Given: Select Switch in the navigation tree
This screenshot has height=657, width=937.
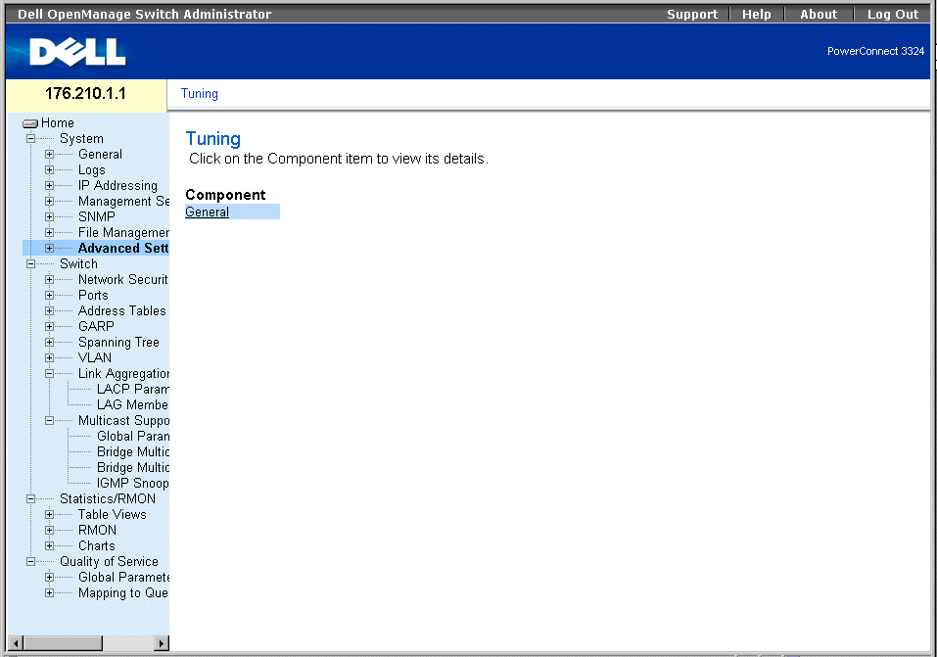Looking at the screenshot, I should point(78,264).
